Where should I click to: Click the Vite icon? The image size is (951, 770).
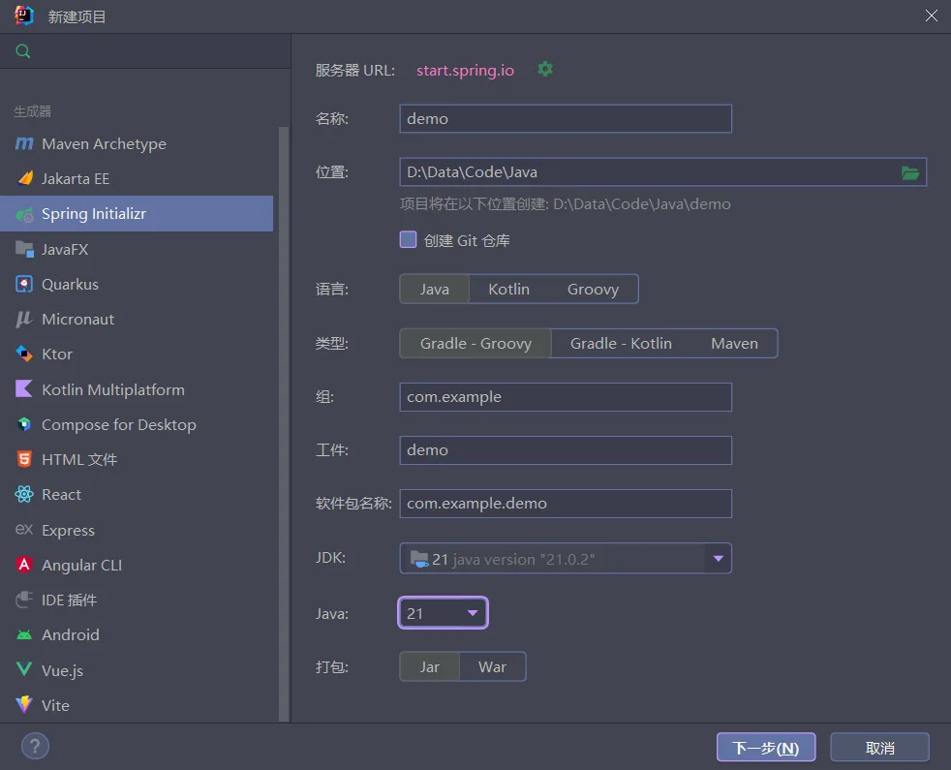24,704
